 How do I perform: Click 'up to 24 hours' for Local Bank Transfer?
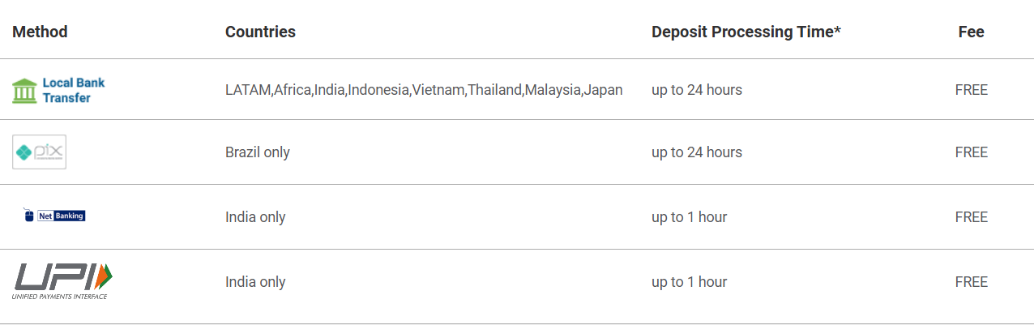(697, 90)
